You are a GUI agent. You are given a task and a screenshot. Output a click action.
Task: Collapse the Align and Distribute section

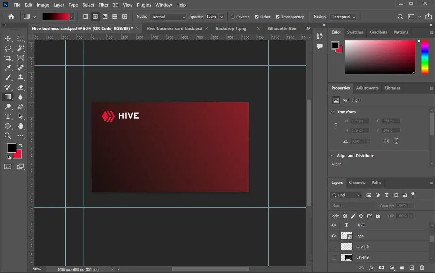point(332,156)
